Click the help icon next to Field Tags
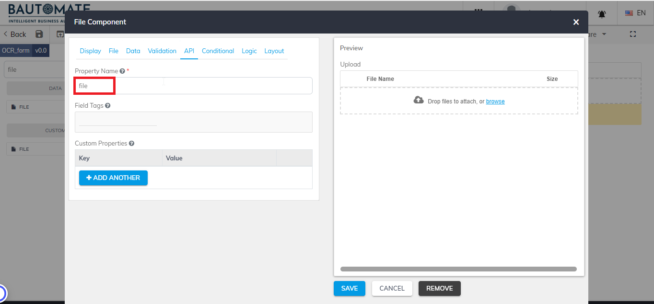Viewport: 654px width, 304px height. (107, 105)
